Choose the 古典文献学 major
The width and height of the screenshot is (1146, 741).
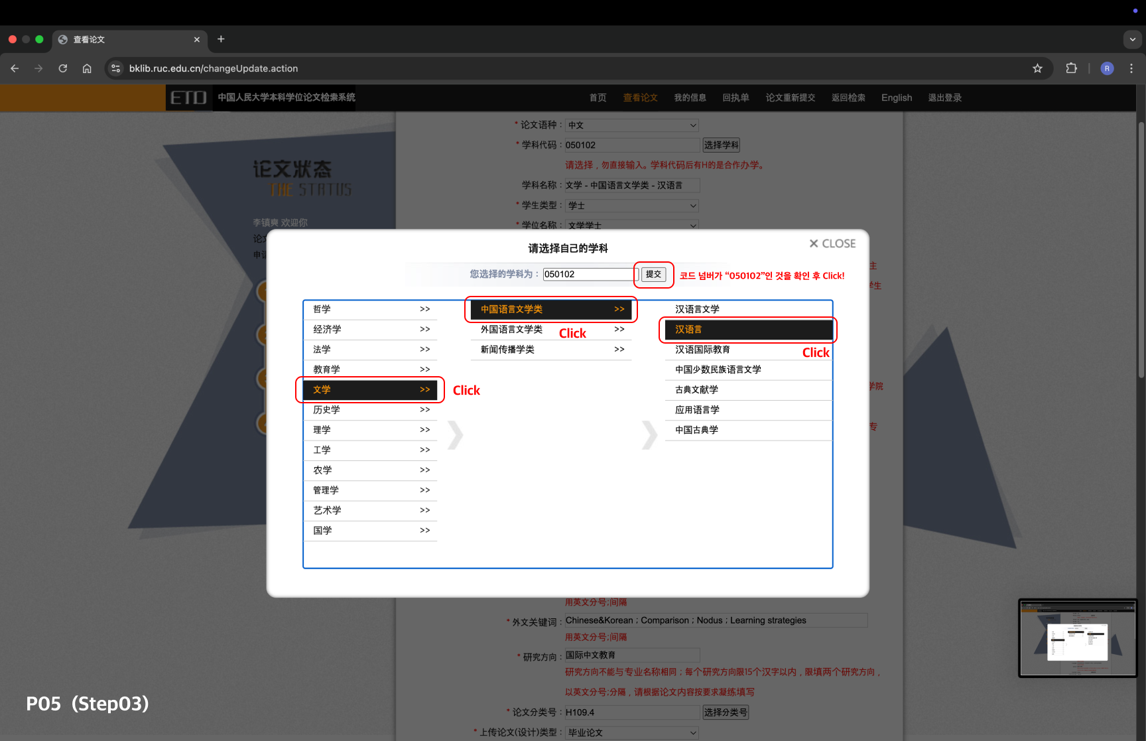pos(749,389)
